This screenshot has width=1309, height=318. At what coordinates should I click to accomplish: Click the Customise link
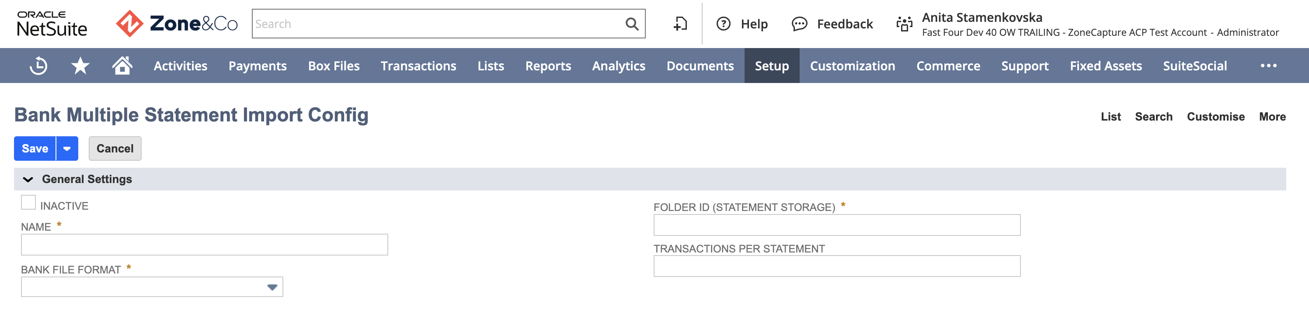click(x=1215, y=116)
